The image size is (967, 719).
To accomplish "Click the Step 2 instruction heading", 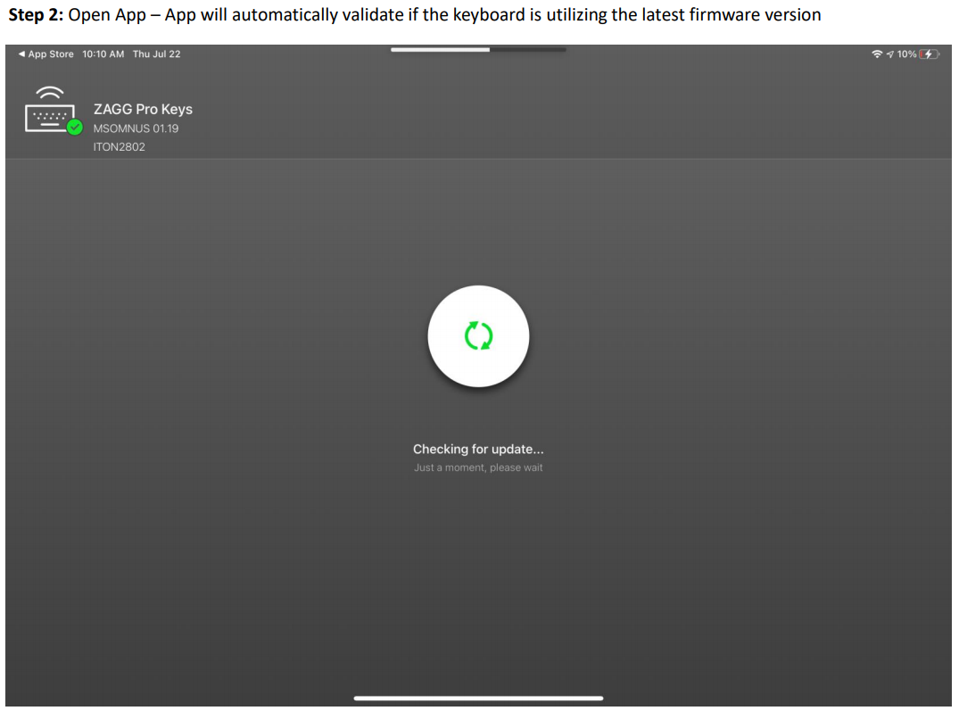I will click(x=415, y=15).
